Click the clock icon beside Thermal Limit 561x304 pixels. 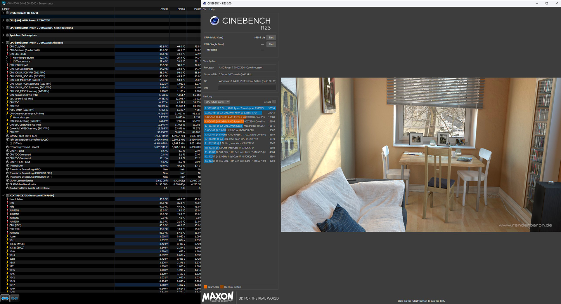(8, 166)
